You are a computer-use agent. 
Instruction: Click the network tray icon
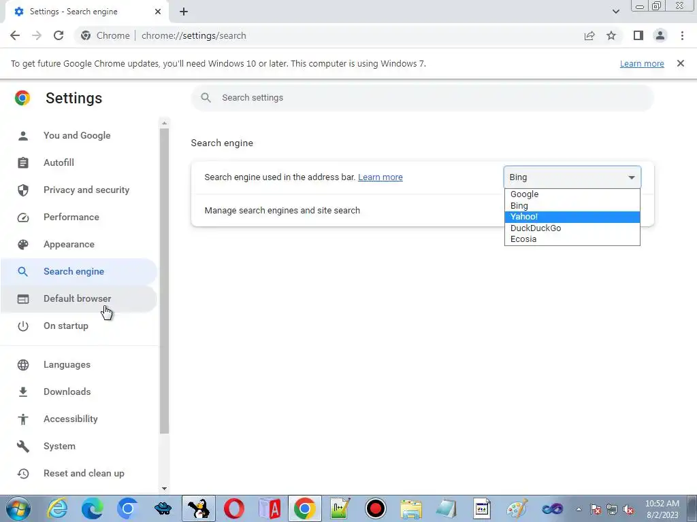click(x=612, y=510)
